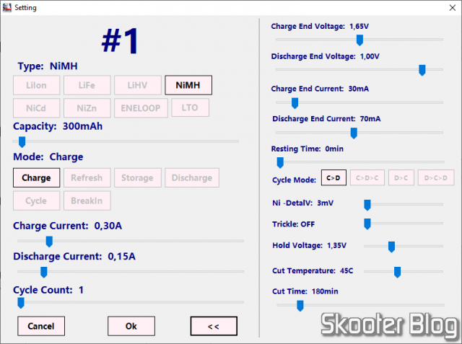
Task: Click the 'Discharge End Voltage: 1,00V' label
Action: [326, 56]
